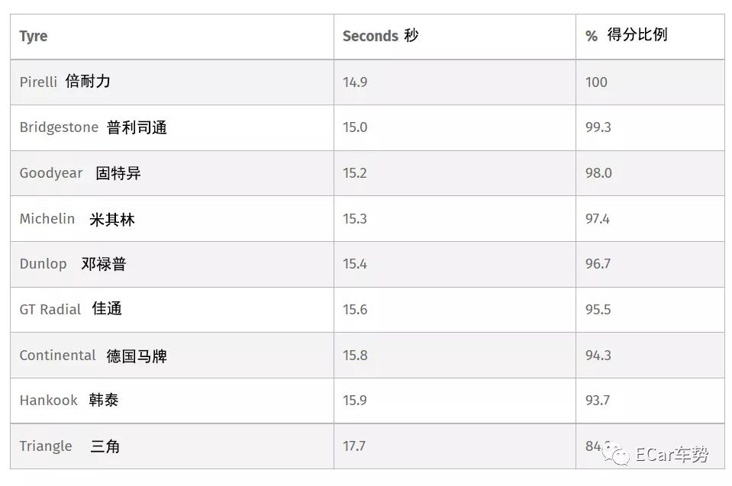Click the Bridgestone 普利司通 cell
Viewport: 732px width, 486px height.
(x=93, y=127)
